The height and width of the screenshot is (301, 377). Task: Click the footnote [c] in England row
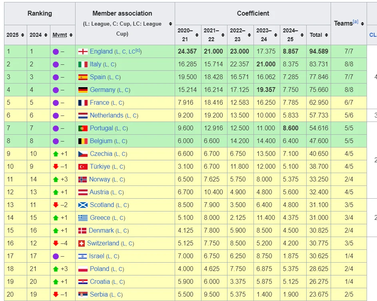click(x=137, y=50)
